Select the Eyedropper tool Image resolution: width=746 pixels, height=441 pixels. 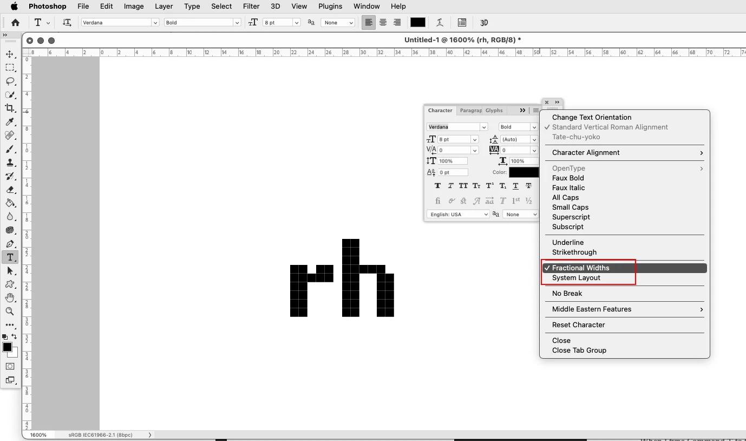pyautogui.click(x=10, y=122)
